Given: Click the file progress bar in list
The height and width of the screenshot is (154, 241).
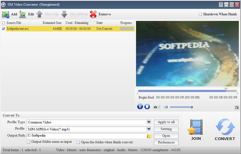Looking at the screenshot, I should click(127, 29).
